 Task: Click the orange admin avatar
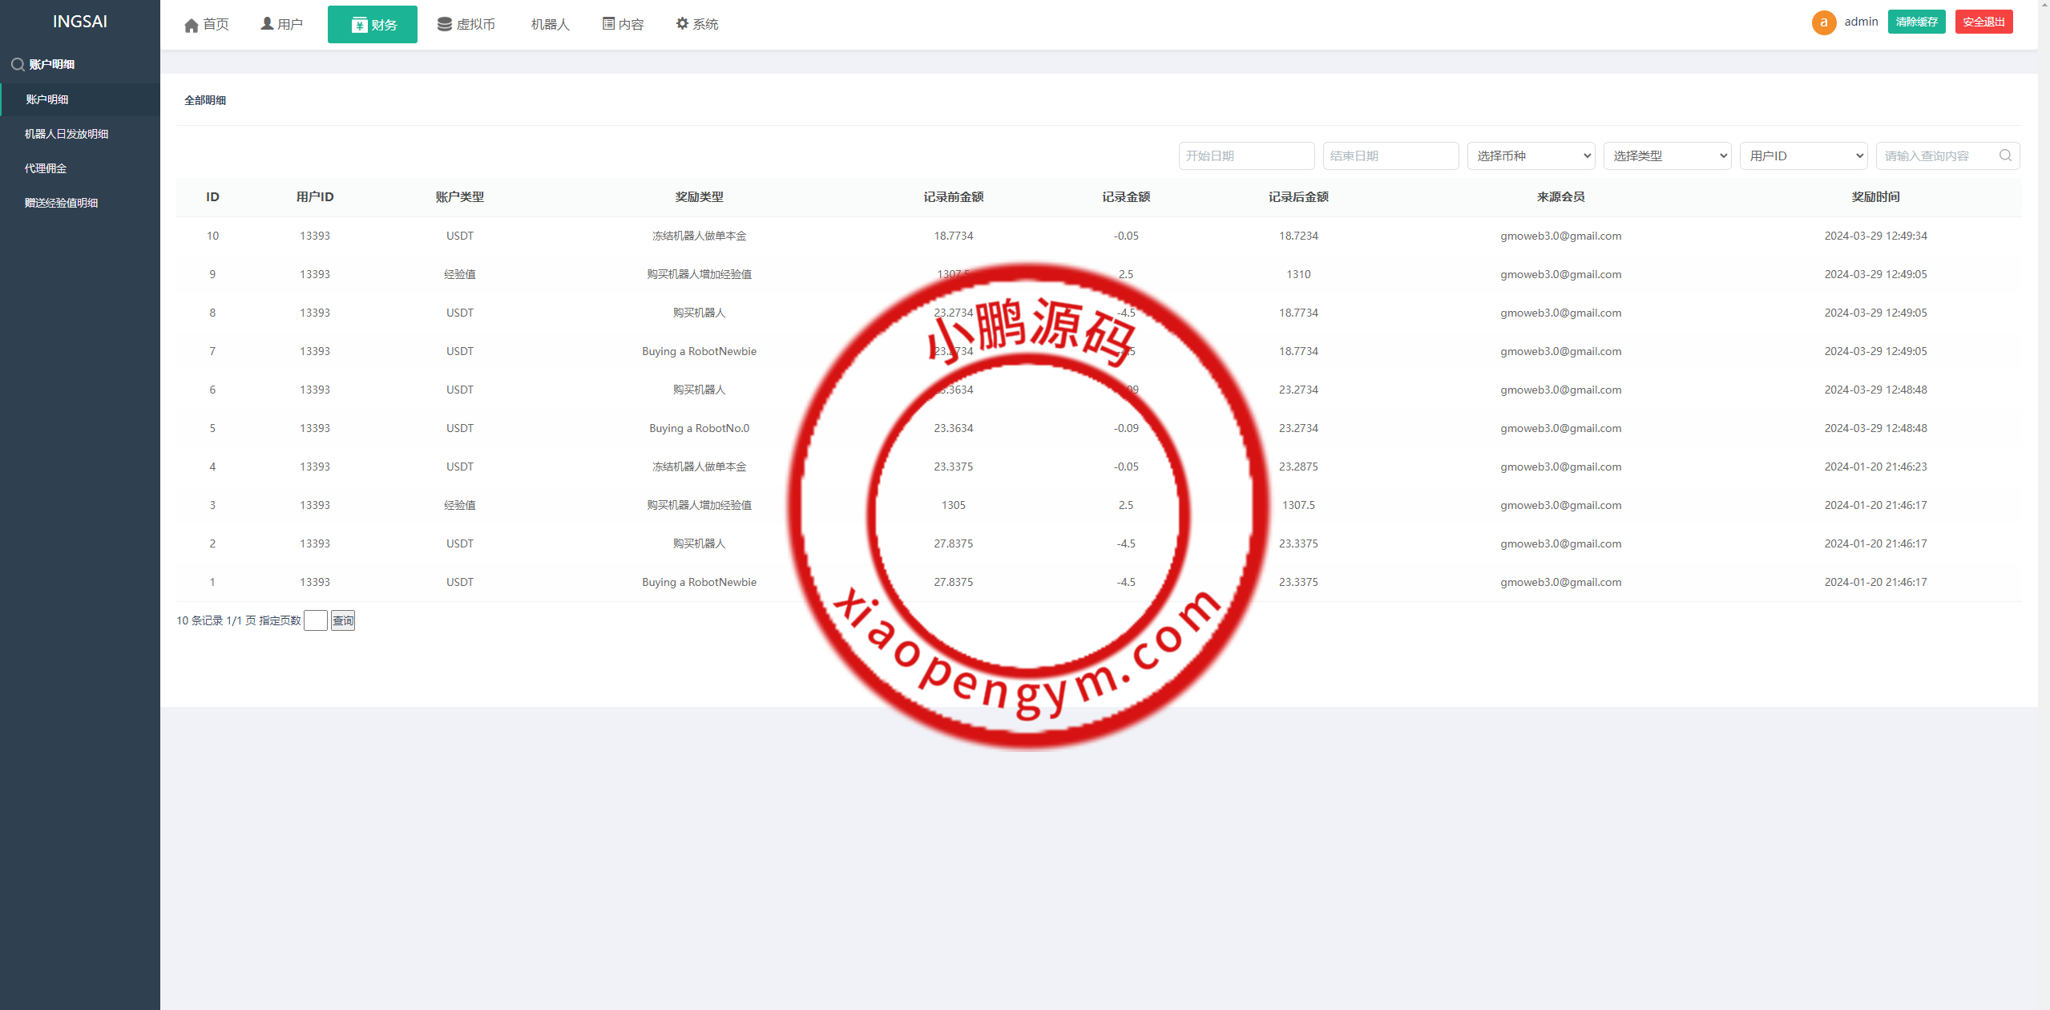(x=1823, y=22)
